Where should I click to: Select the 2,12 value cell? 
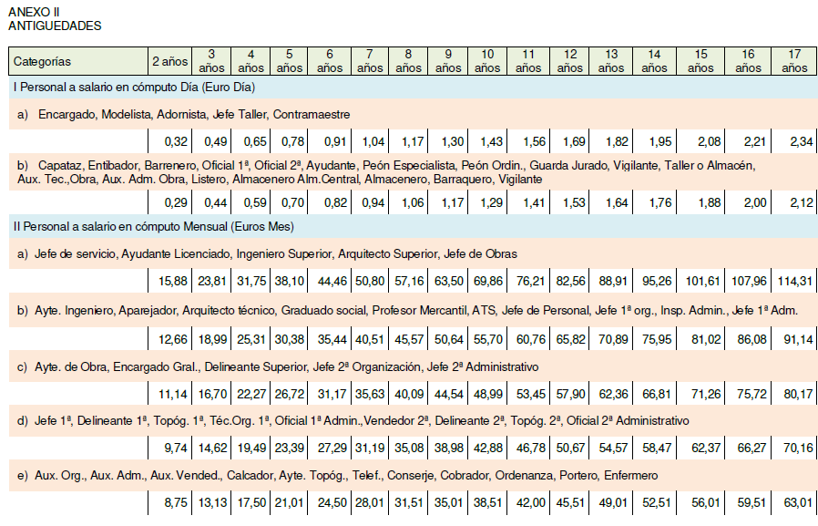pos(794,202)
